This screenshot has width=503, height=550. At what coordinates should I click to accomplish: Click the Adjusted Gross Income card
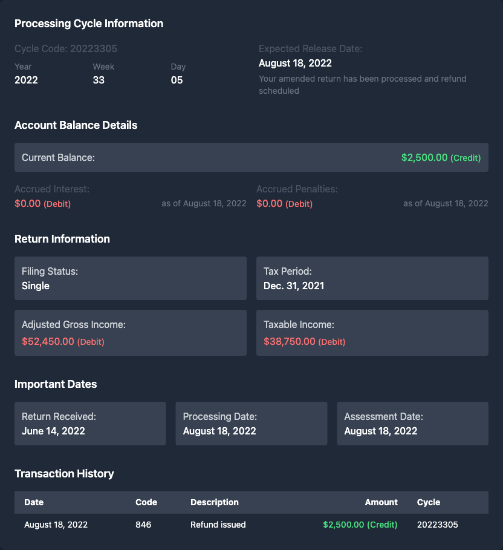[x=130, y=333]
